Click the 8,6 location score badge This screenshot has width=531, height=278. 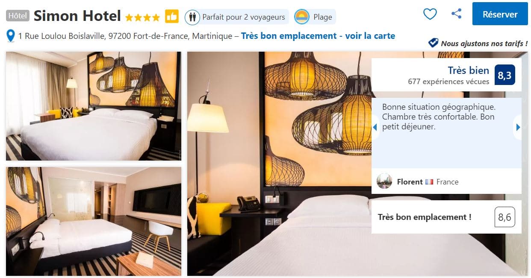(x=505, y=217)
